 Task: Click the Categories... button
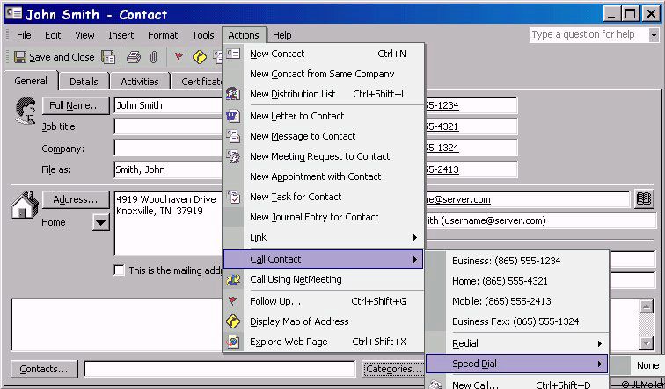[393, 369]
